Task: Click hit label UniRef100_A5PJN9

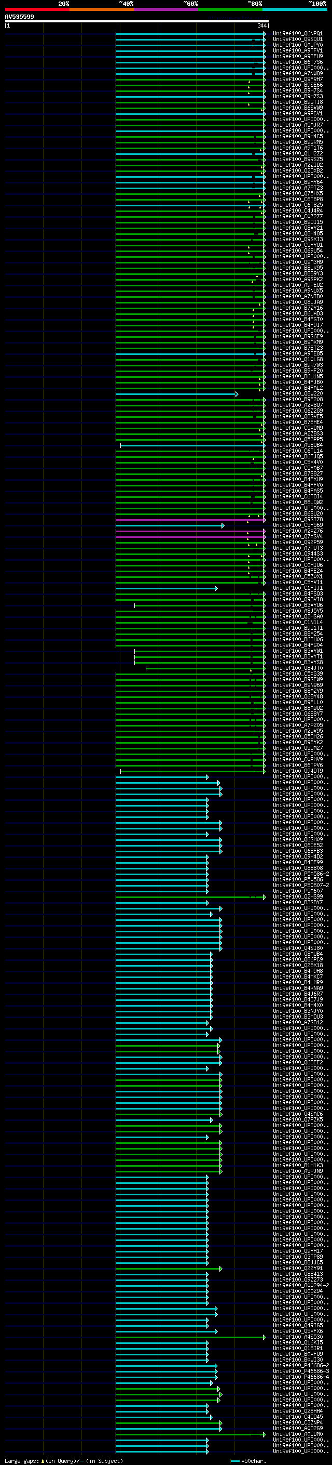Action: point(297,1171)
